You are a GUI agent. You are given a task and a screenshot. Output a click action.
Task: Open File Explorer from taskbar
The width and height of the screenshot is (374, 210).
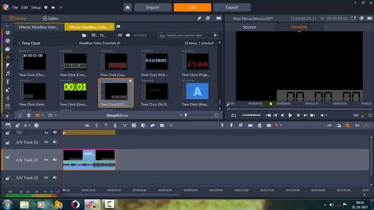click(24, 205)
